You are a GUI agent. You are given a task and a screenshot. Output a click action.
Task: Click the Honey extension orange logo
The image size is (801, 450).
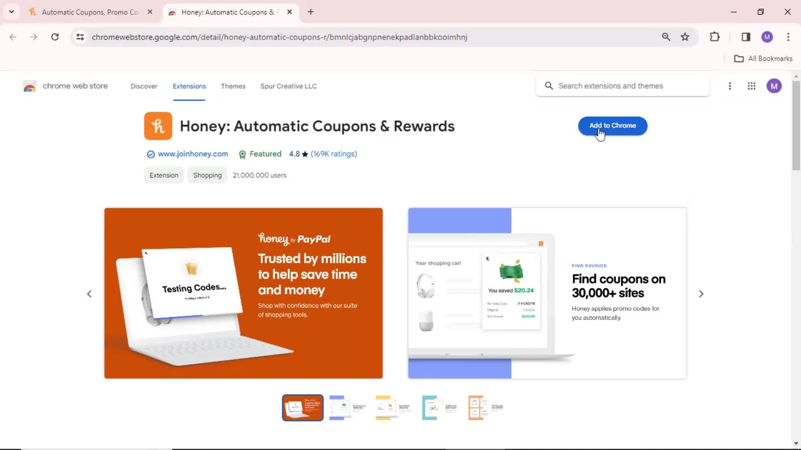pos(158,126)
